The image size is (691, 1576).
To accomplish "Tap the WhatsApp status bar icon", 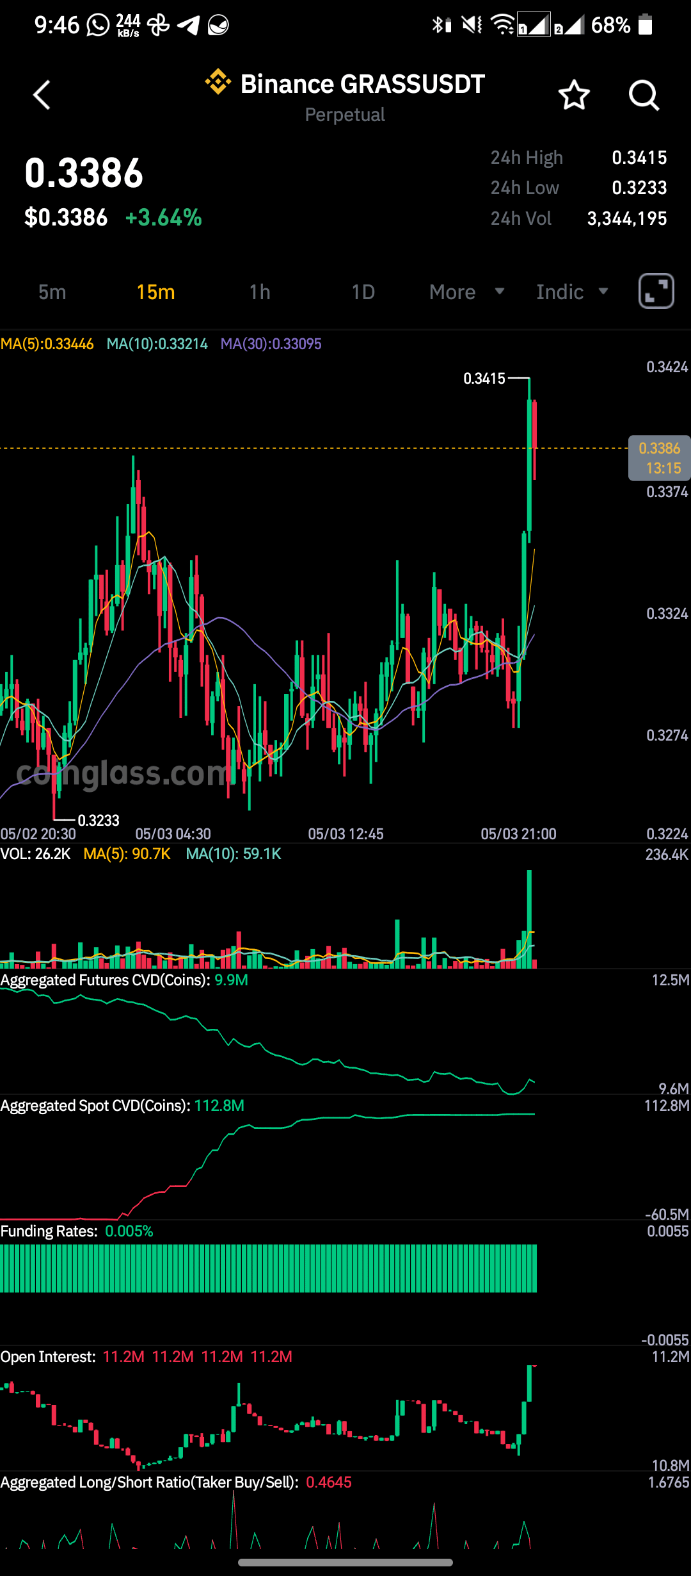I will 98,25.
